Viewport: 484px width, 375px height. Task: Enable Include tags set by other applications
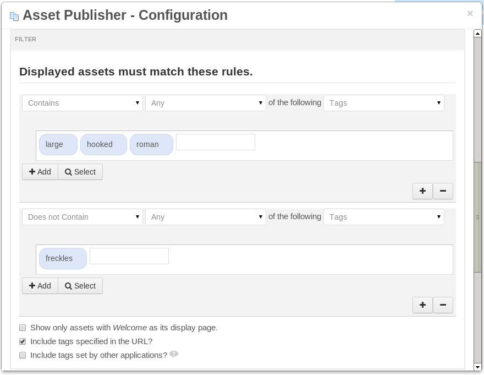pyautogui.click(x=23, y=355)
